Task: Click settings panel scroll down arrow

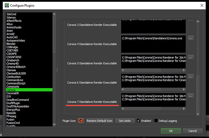Action: [x=198, y=114]
